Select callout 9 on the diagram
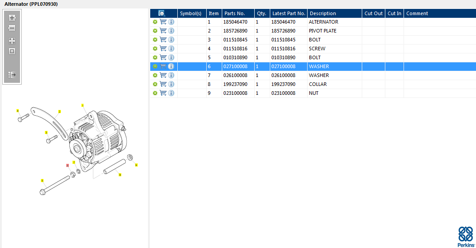Image resolution: width=476 pixels, height=248 pixels. point(136,165)
